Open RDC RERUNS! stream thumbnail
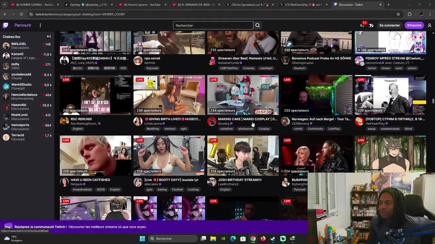Viewport: 435px width, 244px height. pyautogui.click(x=95, y=95)
